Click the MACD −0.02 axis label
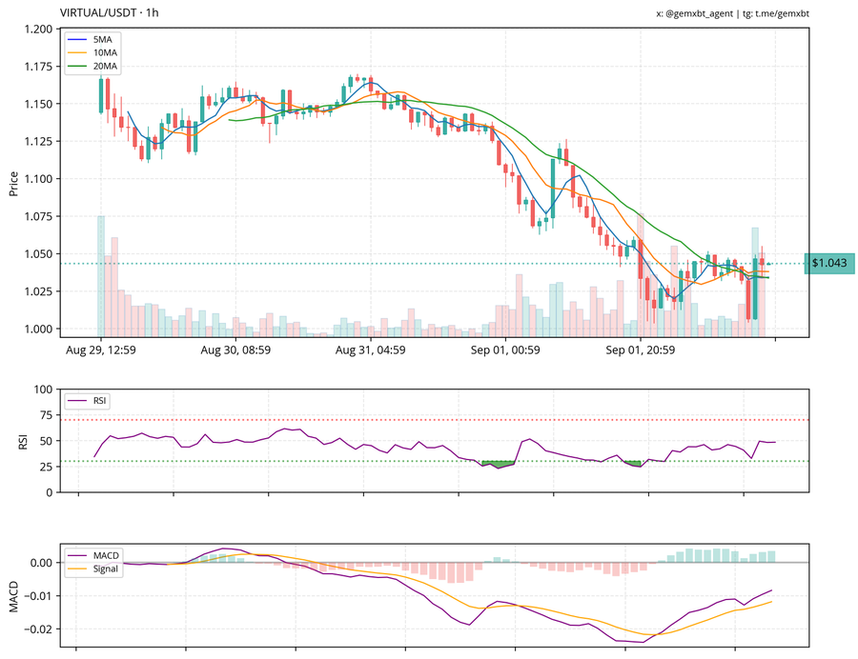 [x=38, y=629]
